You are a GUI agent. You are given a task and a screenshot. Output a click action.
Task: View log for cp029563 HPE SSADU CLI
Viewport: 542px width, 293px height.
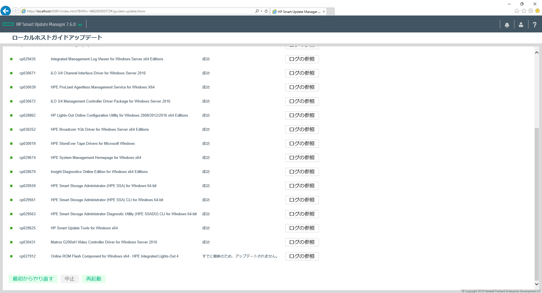point(302,214)
